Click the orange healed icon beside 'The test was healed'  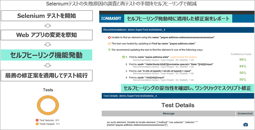click(109, 44)
